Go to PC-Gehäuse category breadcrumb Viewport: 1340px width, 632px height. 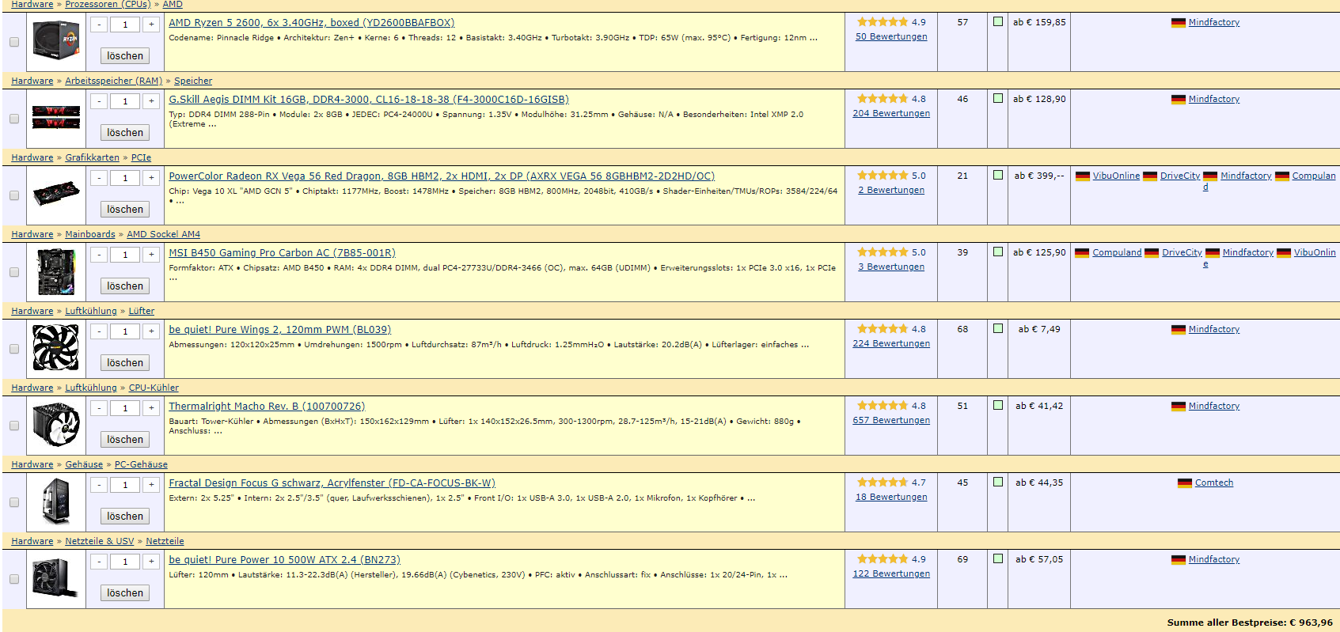point(141,464)
